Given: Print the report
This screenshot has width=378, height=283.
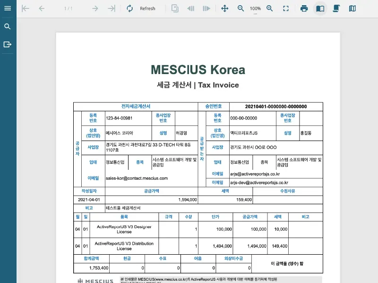Looking at the screenshot, I should (304, 8).
